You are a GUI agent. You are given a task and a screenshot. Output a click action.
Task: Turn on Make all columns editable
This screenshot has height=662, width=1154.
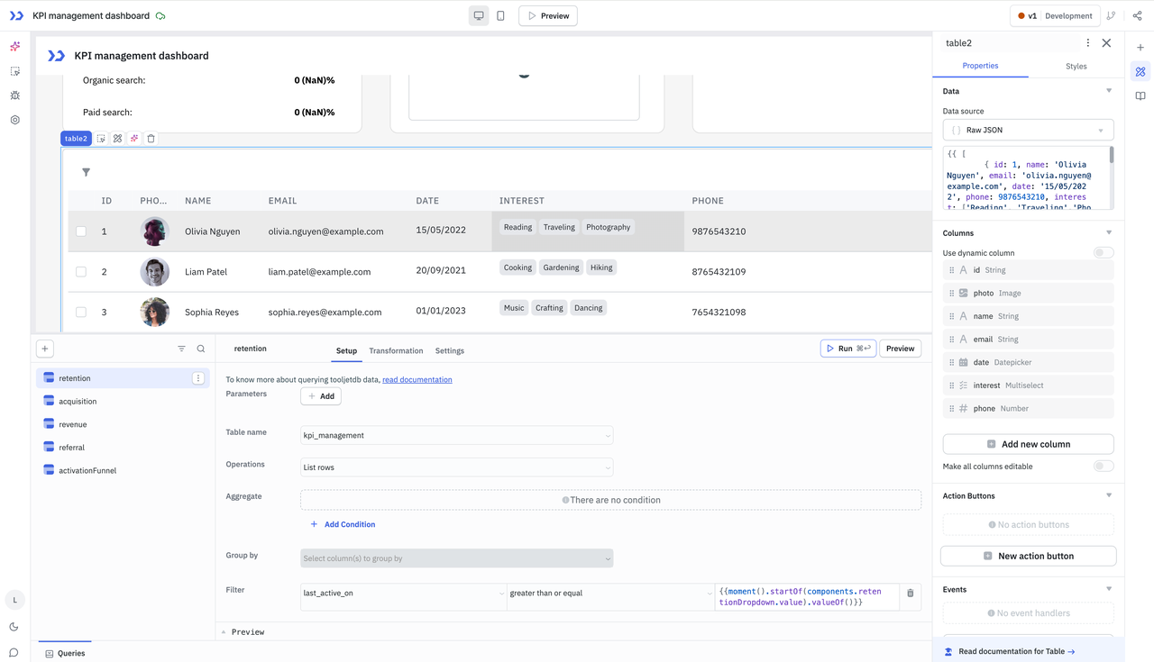point(1103,467)
